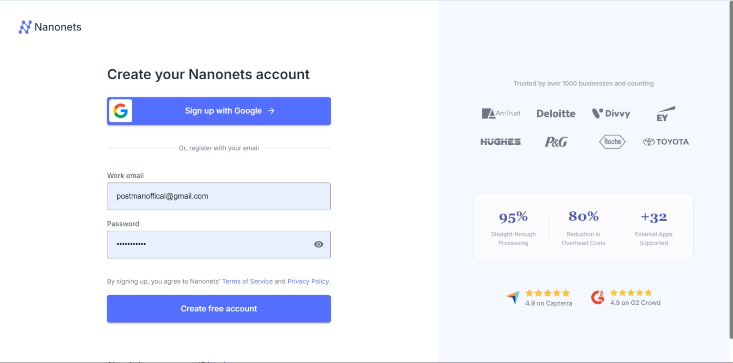Screen dimensions: 733x363
Task: Click the Toyota logo
Action: (666, 142)
